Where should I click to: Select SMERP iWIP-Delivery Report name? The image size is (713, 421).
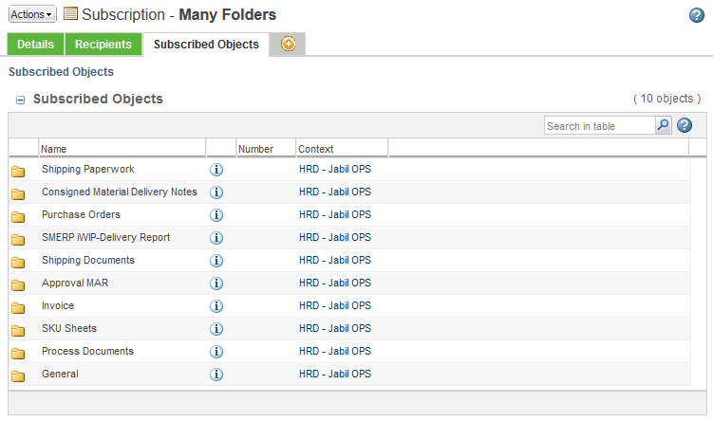(105, 237)
